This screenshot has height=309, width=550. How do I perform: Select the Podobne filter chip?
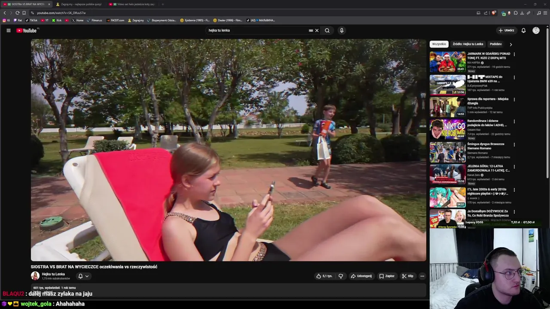[x=496, y=44]
